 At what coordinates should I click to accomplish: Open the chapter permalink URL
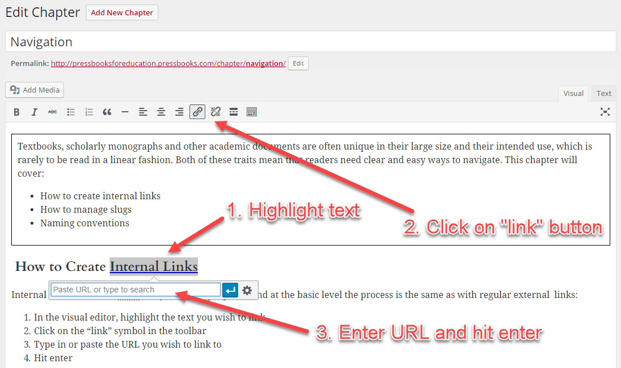point(168,63)
